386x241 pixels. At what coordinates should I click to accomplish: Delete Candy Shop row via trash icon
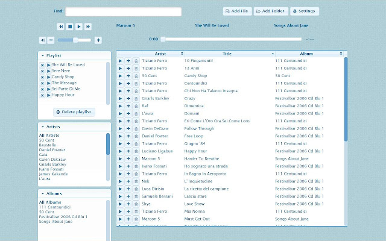pos(136,76)
